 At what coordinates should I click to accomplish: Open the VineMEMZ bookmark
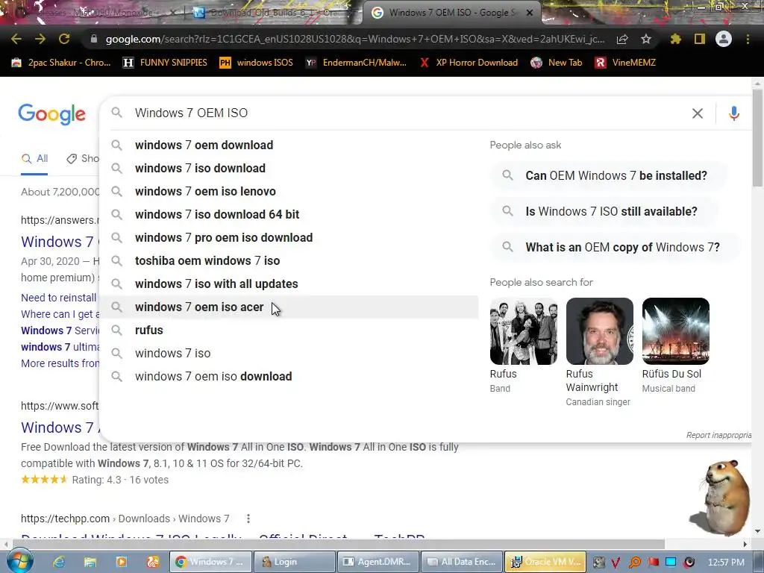[x=625, y=63]
